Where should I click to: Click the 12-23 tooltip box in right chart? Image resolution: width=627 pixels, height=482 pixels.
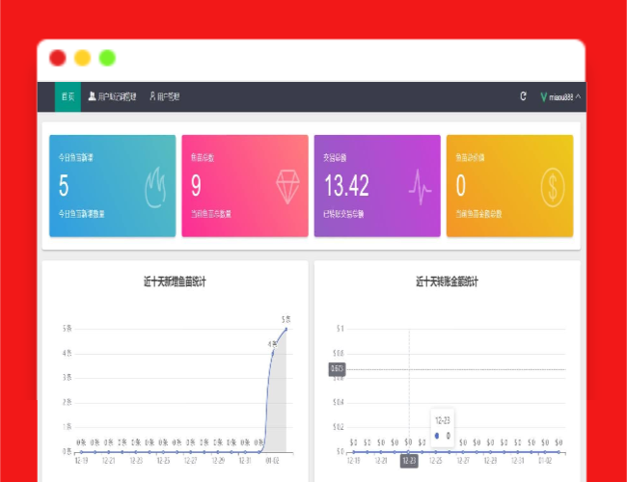point(443,428)
